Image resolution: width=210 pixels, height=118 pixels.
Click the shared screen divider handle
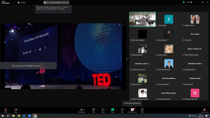coord(127,59)
